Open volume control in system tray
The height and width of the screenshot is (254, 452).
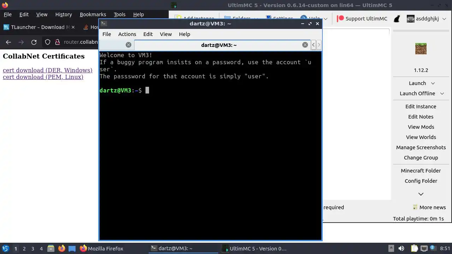pyautogui.click(x=401, y=249)
